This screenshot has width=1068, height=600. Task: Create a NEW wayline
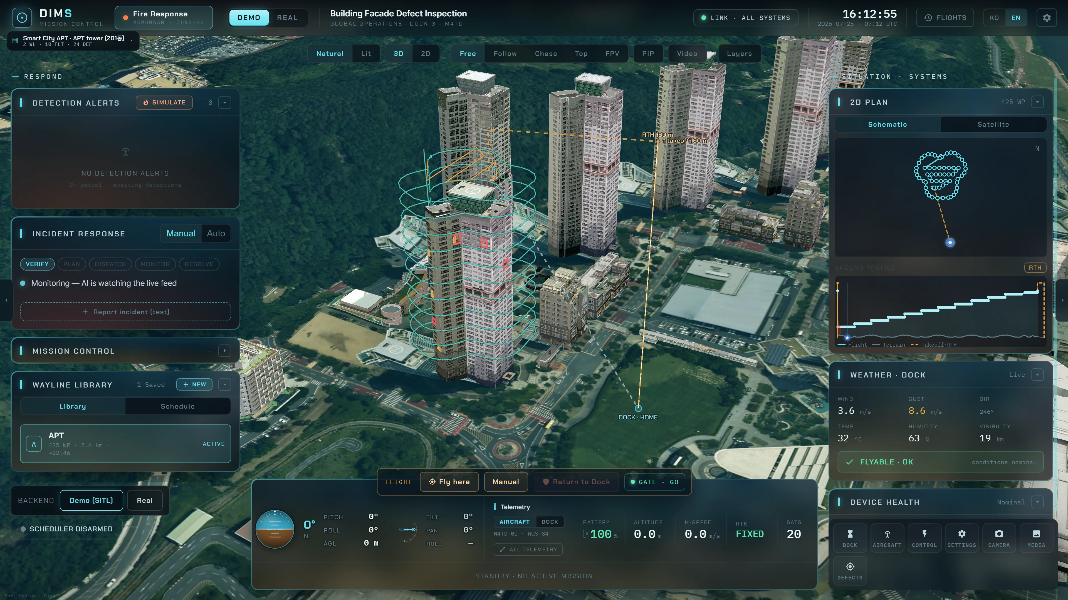click(x=194, y=384)
